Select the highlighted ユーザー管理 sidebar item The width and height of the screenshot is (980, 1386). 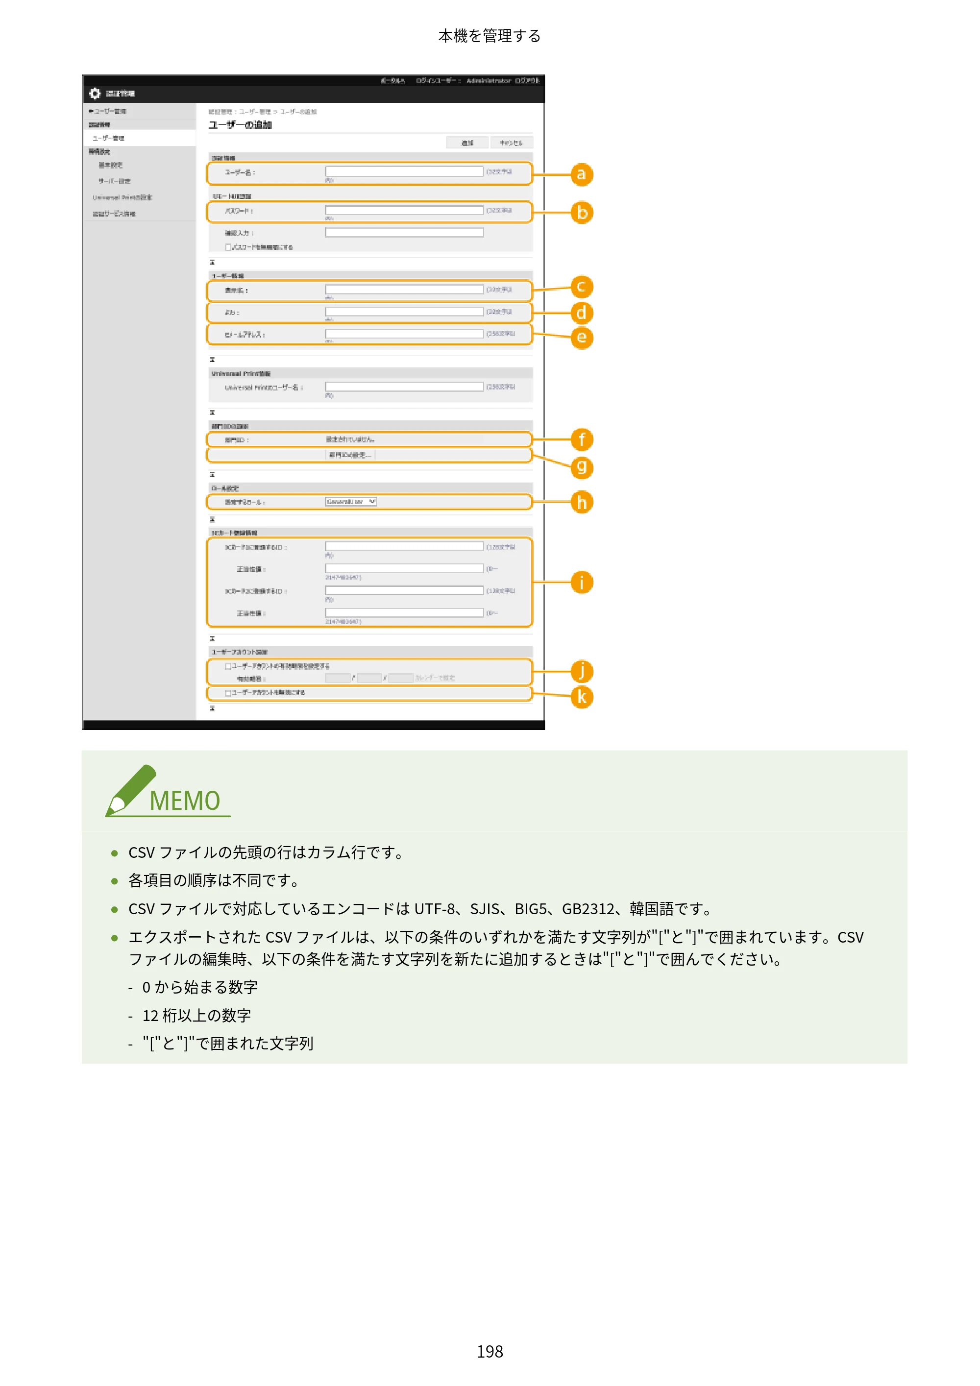[x=139, y=138]
